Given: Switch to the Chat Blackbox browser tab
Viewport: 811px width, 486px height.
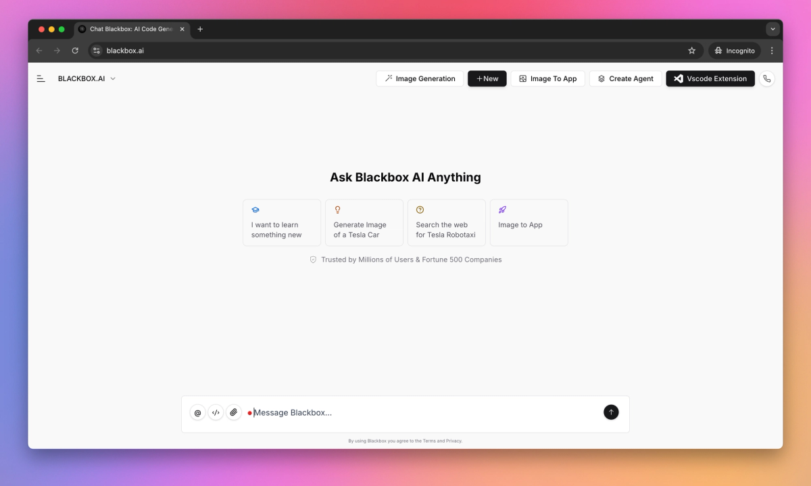Looking at the screenshot, I should [x=128, y=29].
